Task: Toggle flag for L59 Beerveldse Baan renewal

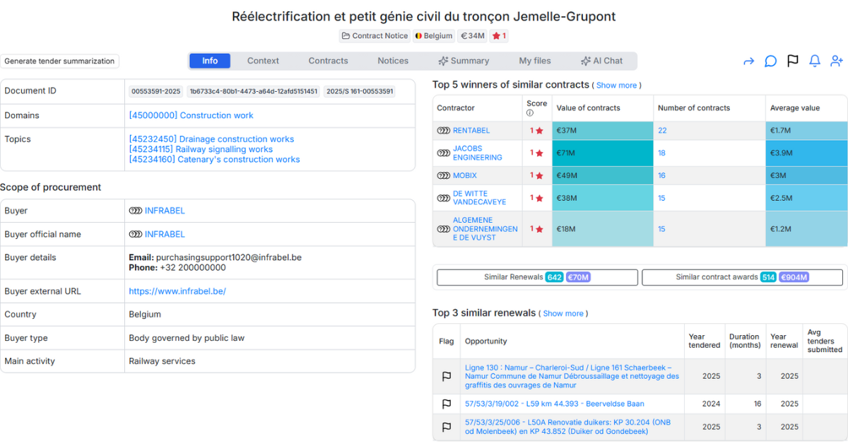Action: tap(447, 404)
